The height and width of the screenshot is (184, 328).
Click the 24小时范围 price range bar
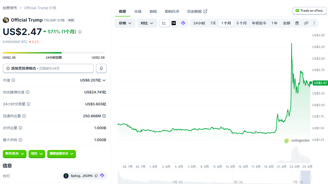point(54,53)
